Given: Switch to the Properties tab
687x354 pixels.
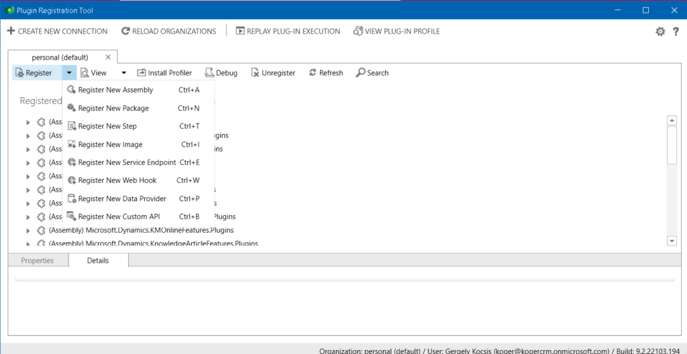Looking at the screenshot, I should [x=38, y=260].
